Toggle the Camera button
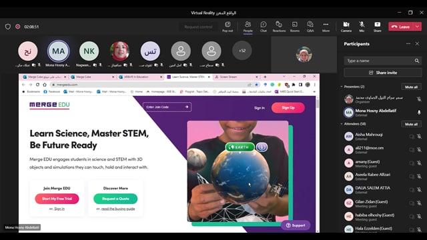 click(x=346, y=27)
